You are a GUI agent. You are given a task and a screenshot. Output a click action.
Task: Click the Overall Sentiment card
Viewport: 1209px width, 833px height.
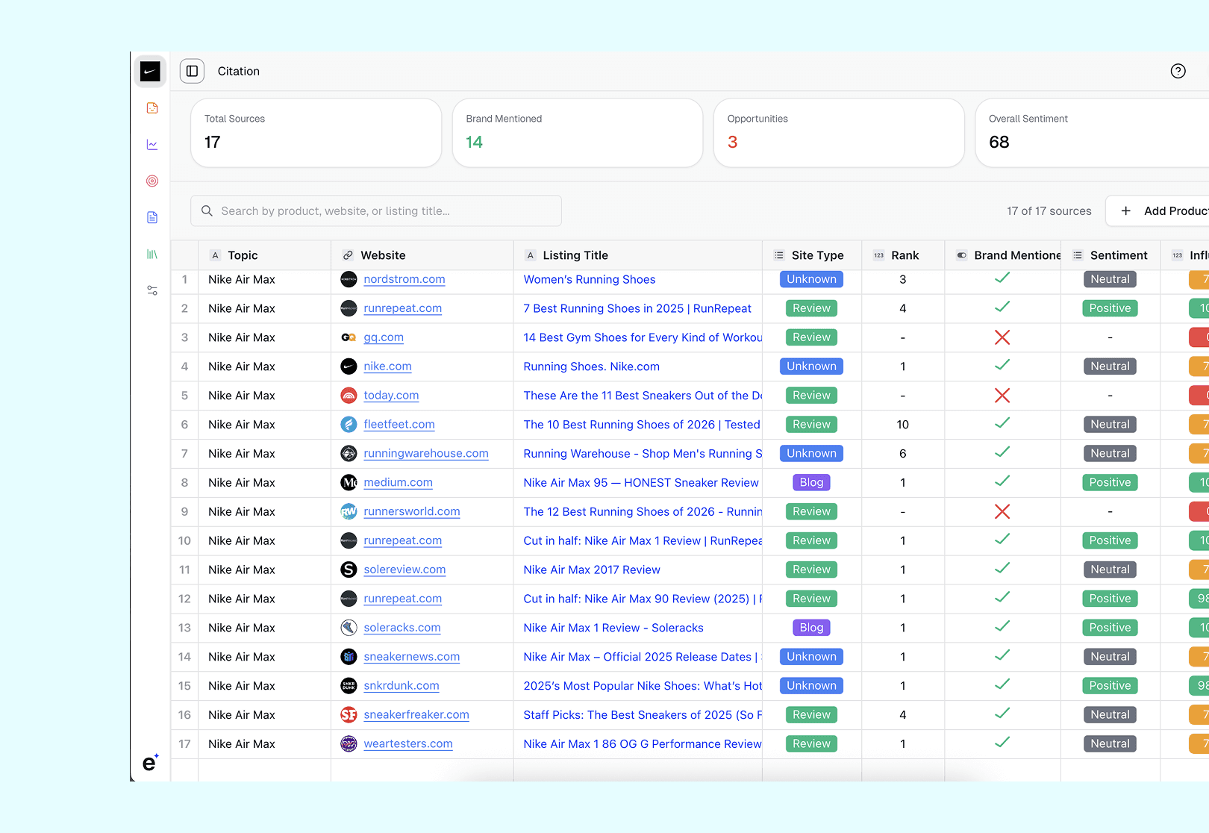click(x=1092, y=133)
